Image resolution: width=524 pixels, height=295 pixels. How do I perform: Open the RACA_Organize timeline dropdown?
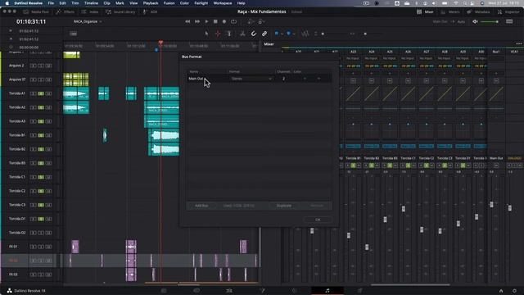88,21
